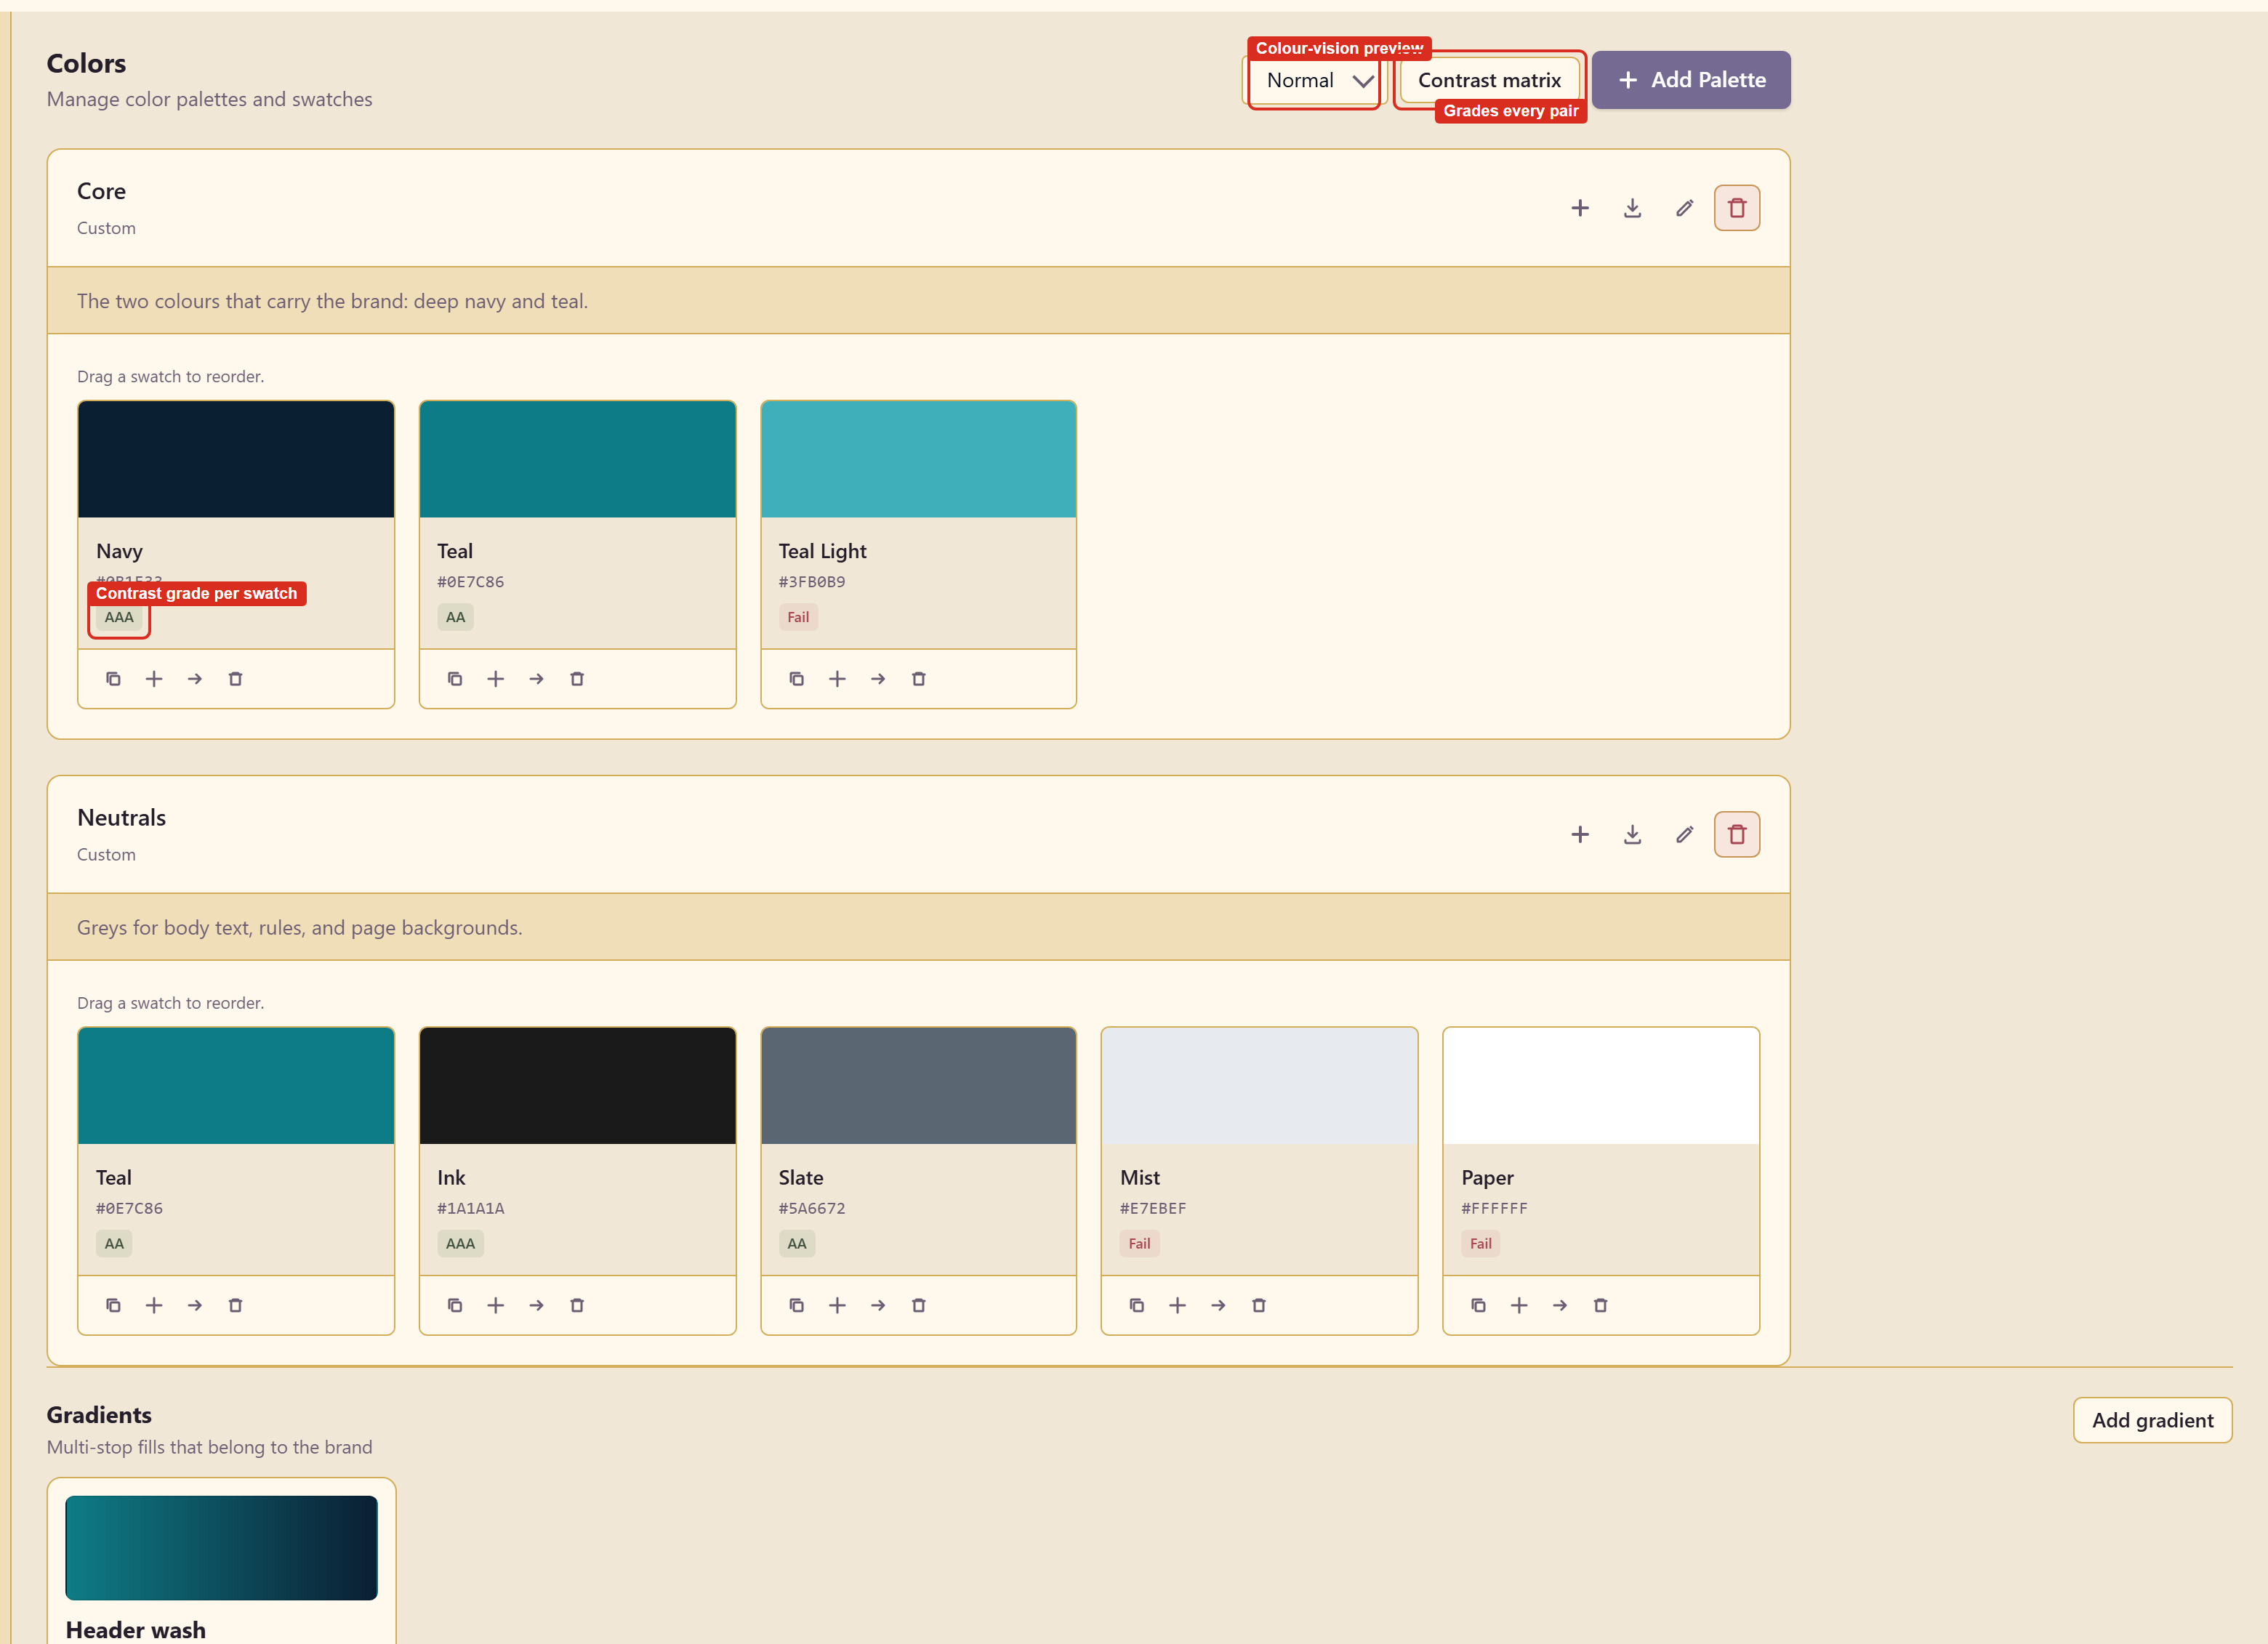Viewport: 2268px width, 1644px height.
Task: Edit the Neutrals palette name
Action: (1684, 834)
